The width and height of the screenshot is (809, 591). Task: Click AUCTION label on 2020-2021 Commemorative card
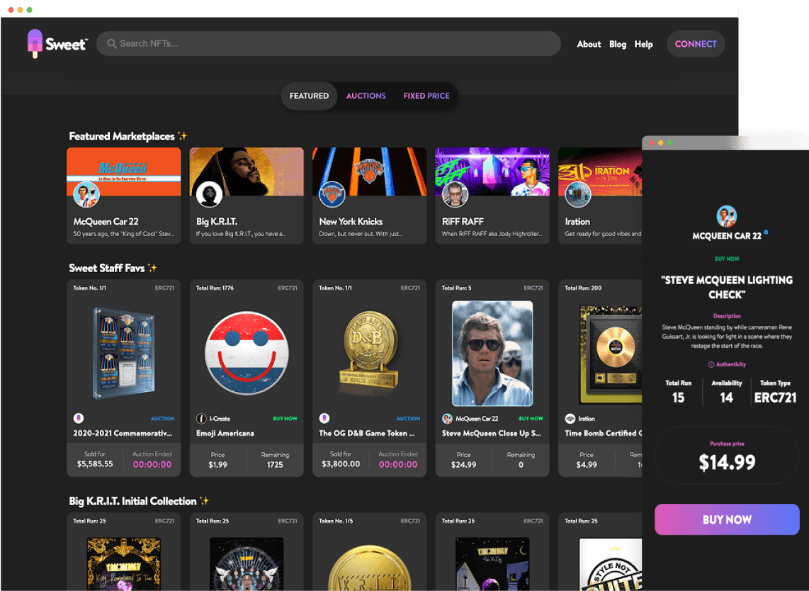(162, 419)
